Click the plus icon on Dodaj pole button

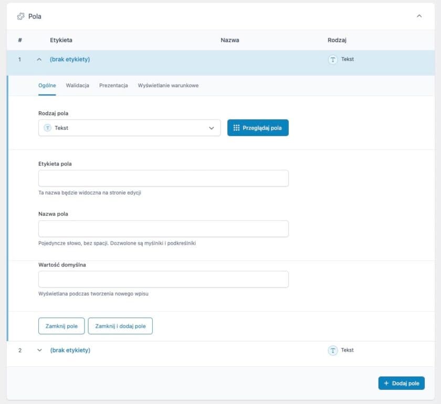click(386, 384)
